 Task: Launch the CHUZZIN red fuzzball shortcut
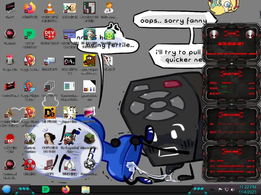point(10,143)
